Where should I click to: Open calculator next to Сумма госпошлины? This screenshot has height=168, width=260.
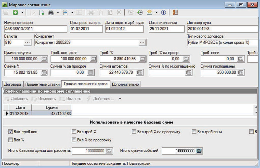[x=240, y=73]
